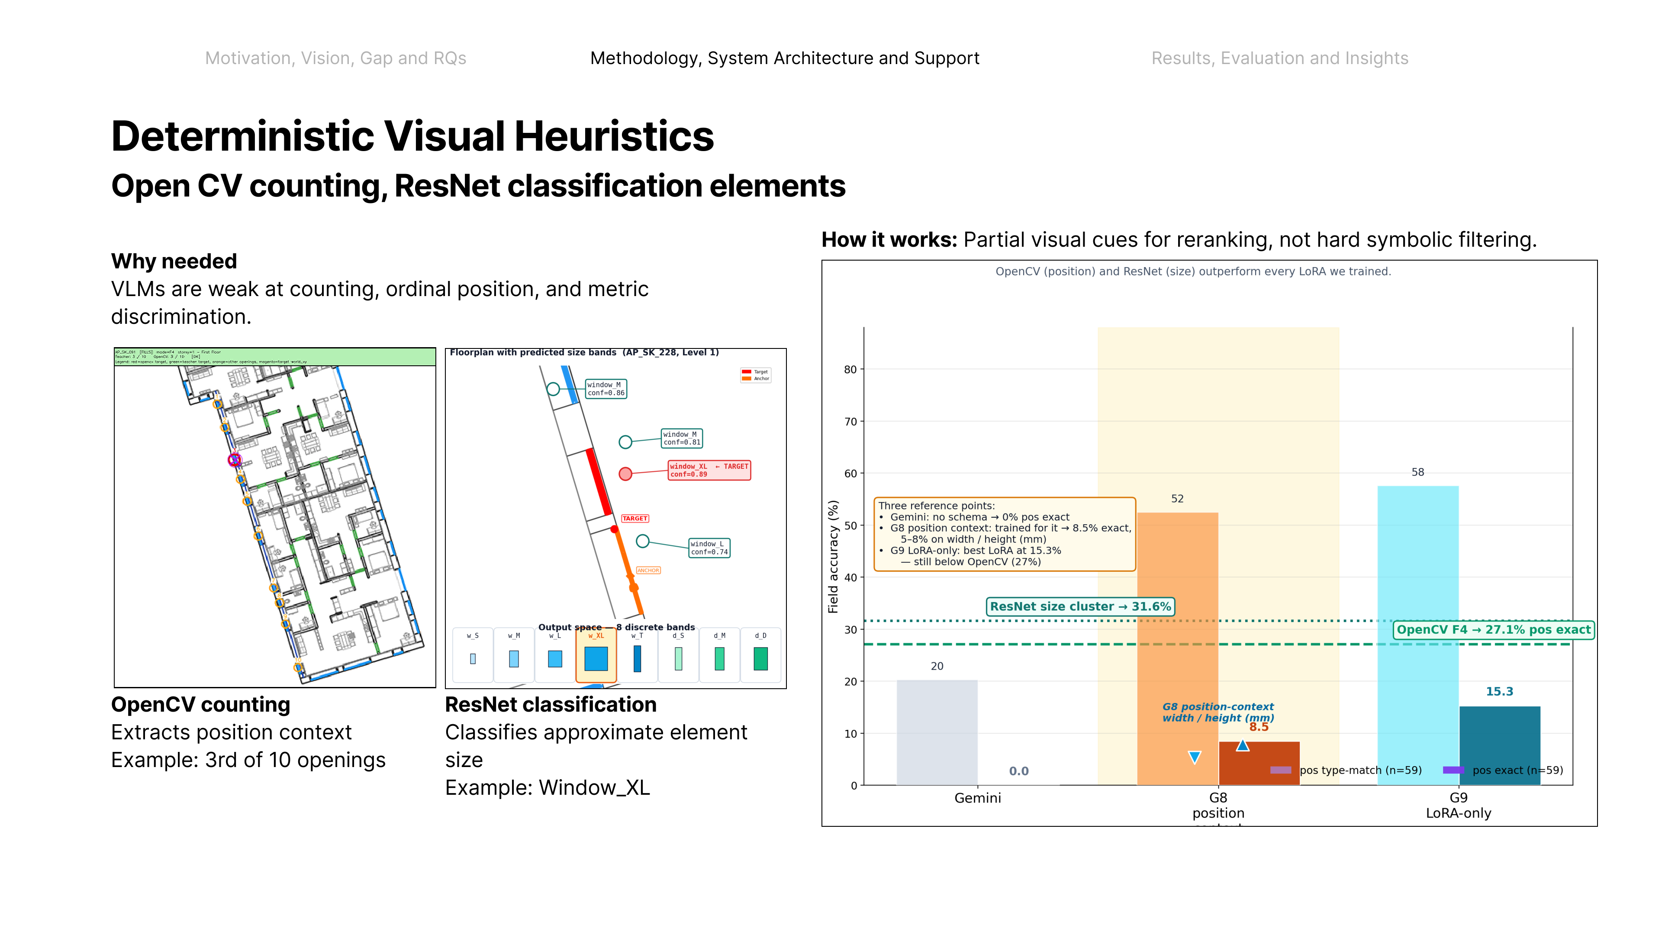Click the w_M size band tile

tap(514, 654)
